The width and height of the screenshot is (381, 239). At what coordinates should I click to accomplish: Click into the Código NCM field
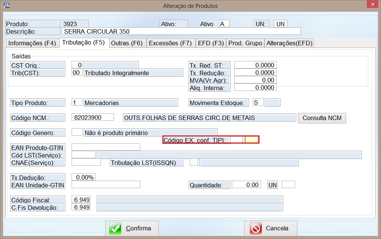(x=92, y=118)
